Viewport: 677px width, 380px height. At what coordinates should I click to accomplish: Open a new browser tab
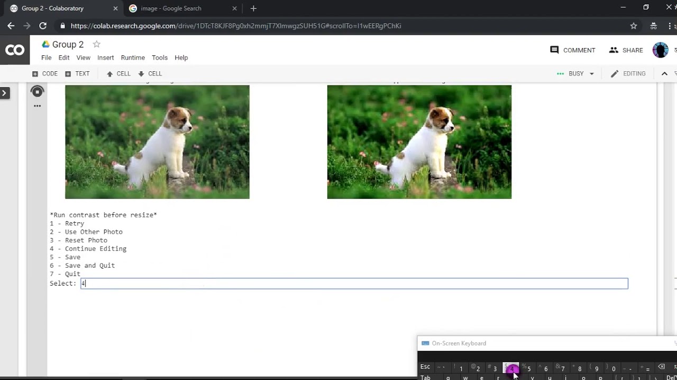[x=253, y=8]
